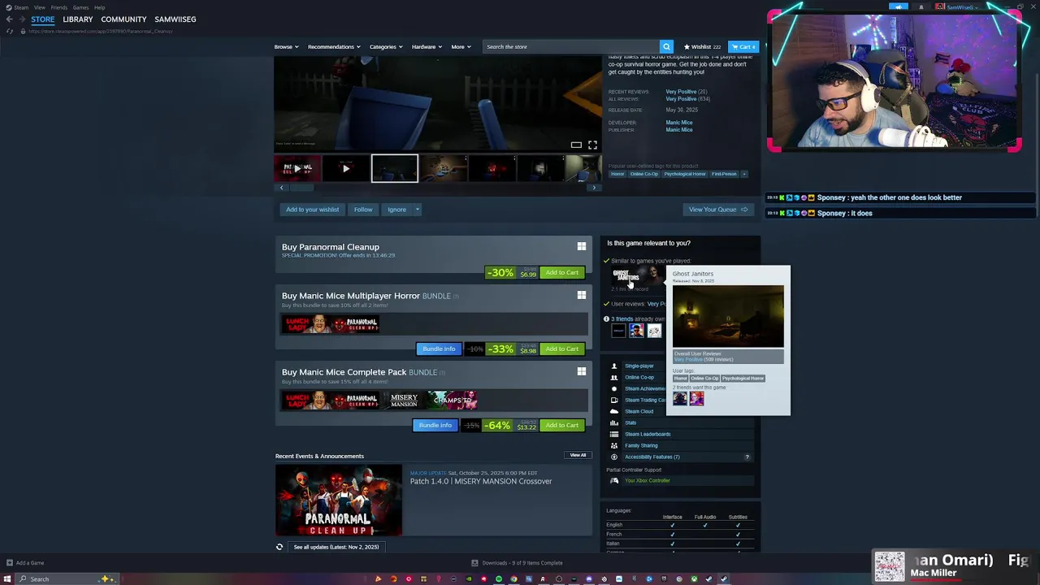
Task: Click the Online Co-op icon
Action: tap(614, 377)
